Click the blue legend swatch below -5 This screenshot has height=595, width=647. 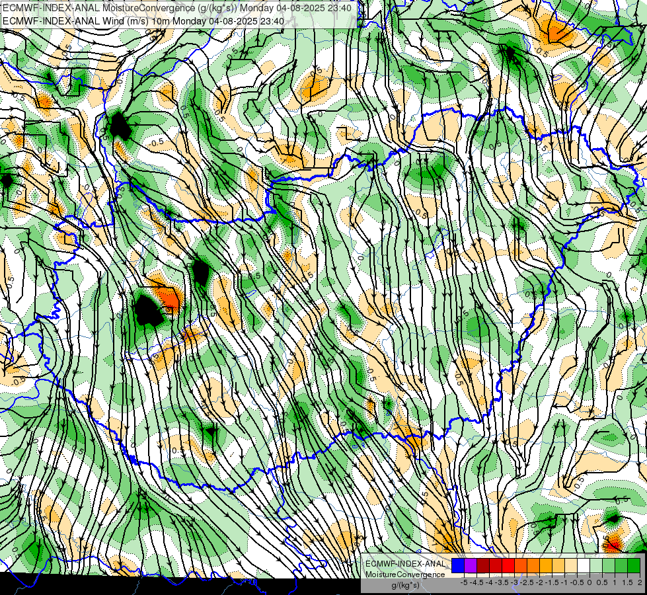point(458,566)
